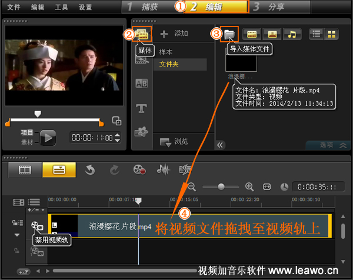353x280 pixels.
Task: Switch to step 2 编辑 tab
Action: tap(216, 6)
